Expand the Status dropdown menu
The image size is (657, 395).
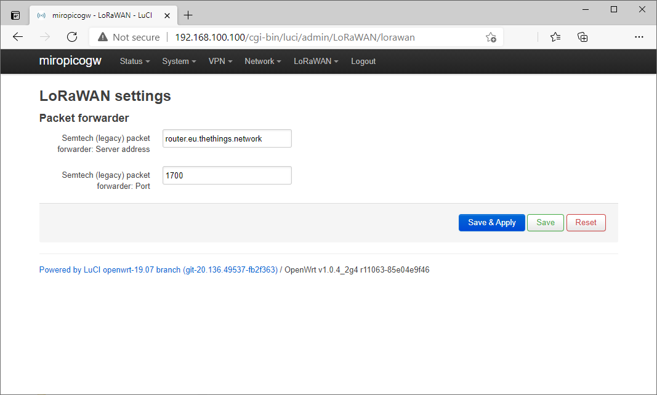135,62
